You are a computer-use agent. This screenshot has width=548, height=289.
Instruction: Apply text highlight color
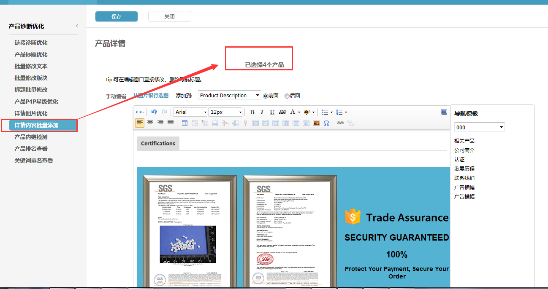(307, 112)
